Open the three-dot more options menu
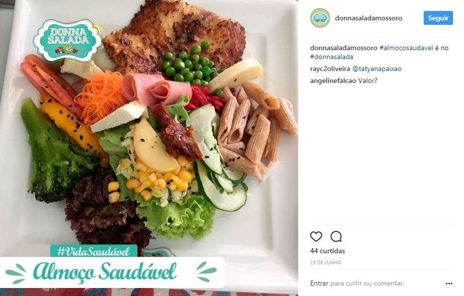 [x=449, y=283]
